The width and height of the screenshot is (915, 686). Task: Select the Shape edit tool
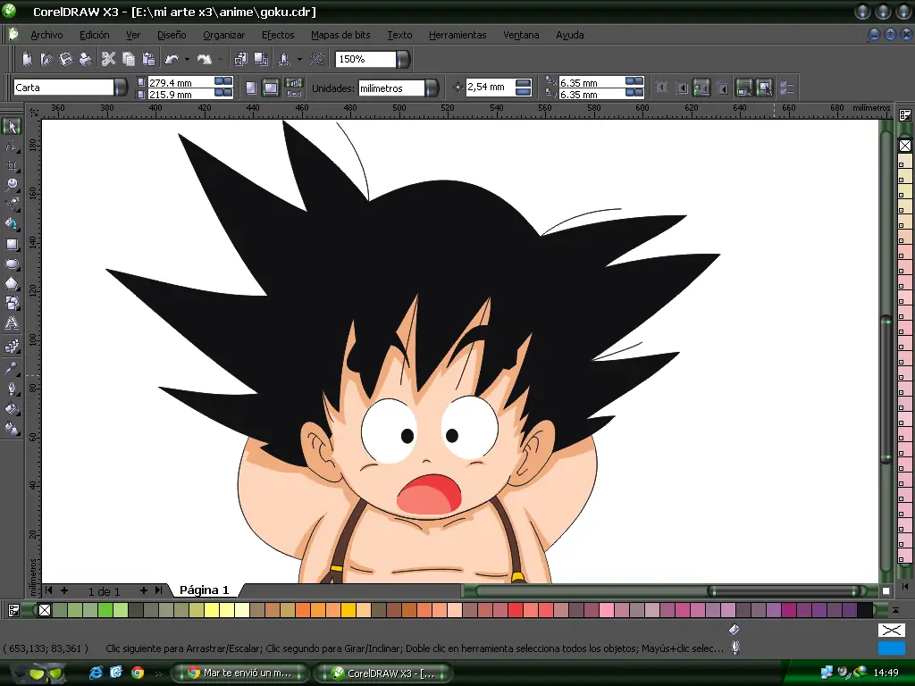pyautogui.click(x=12, y=146)
